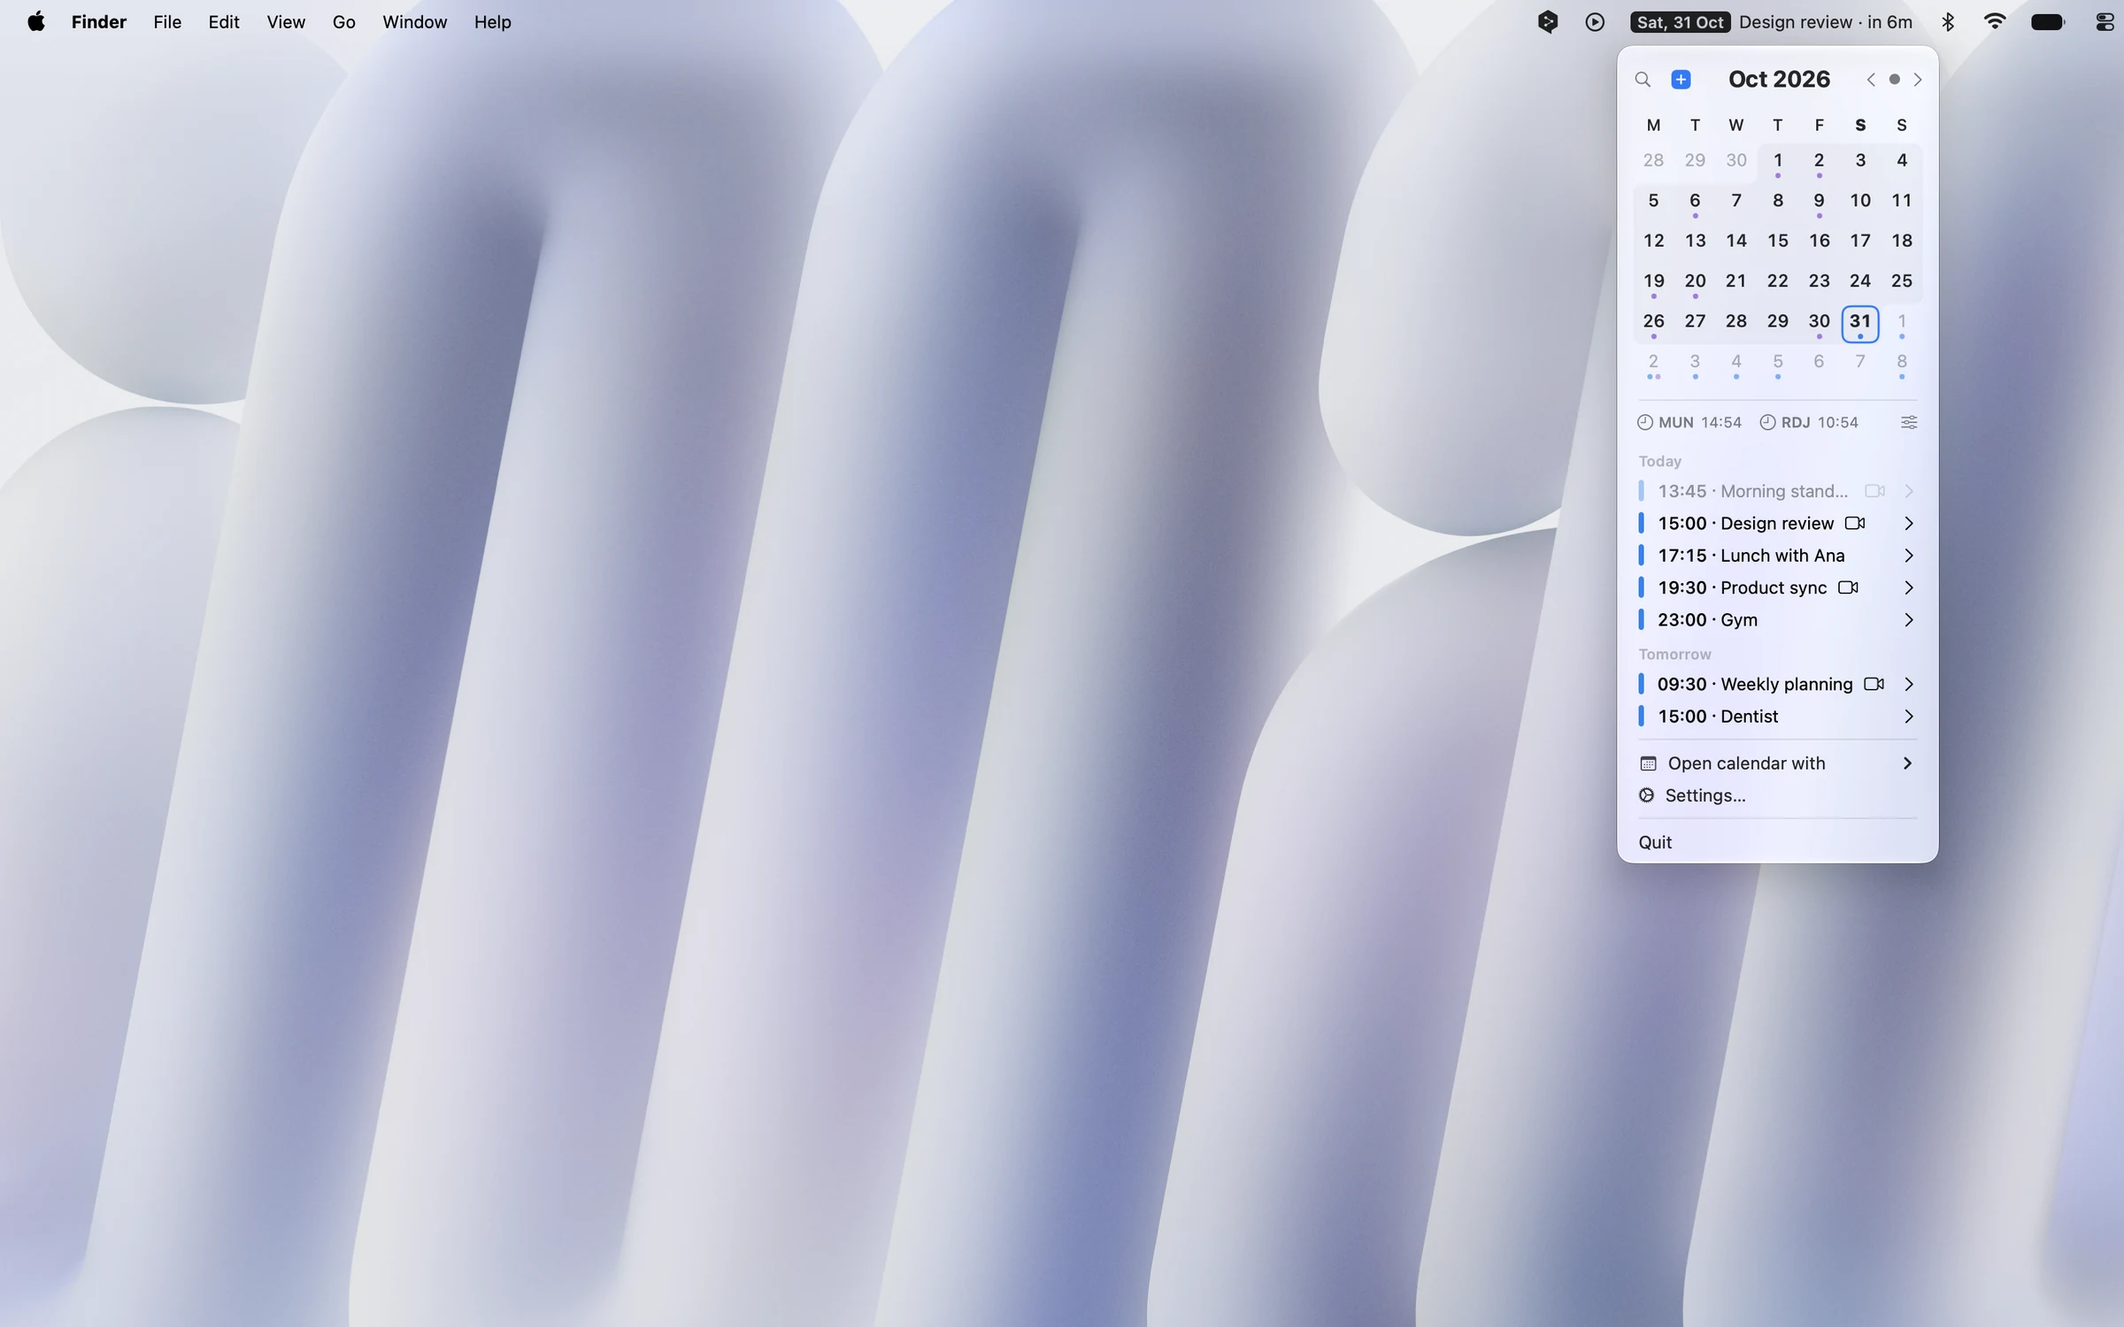Go to previous month arrow

[x=1870, y=80]
